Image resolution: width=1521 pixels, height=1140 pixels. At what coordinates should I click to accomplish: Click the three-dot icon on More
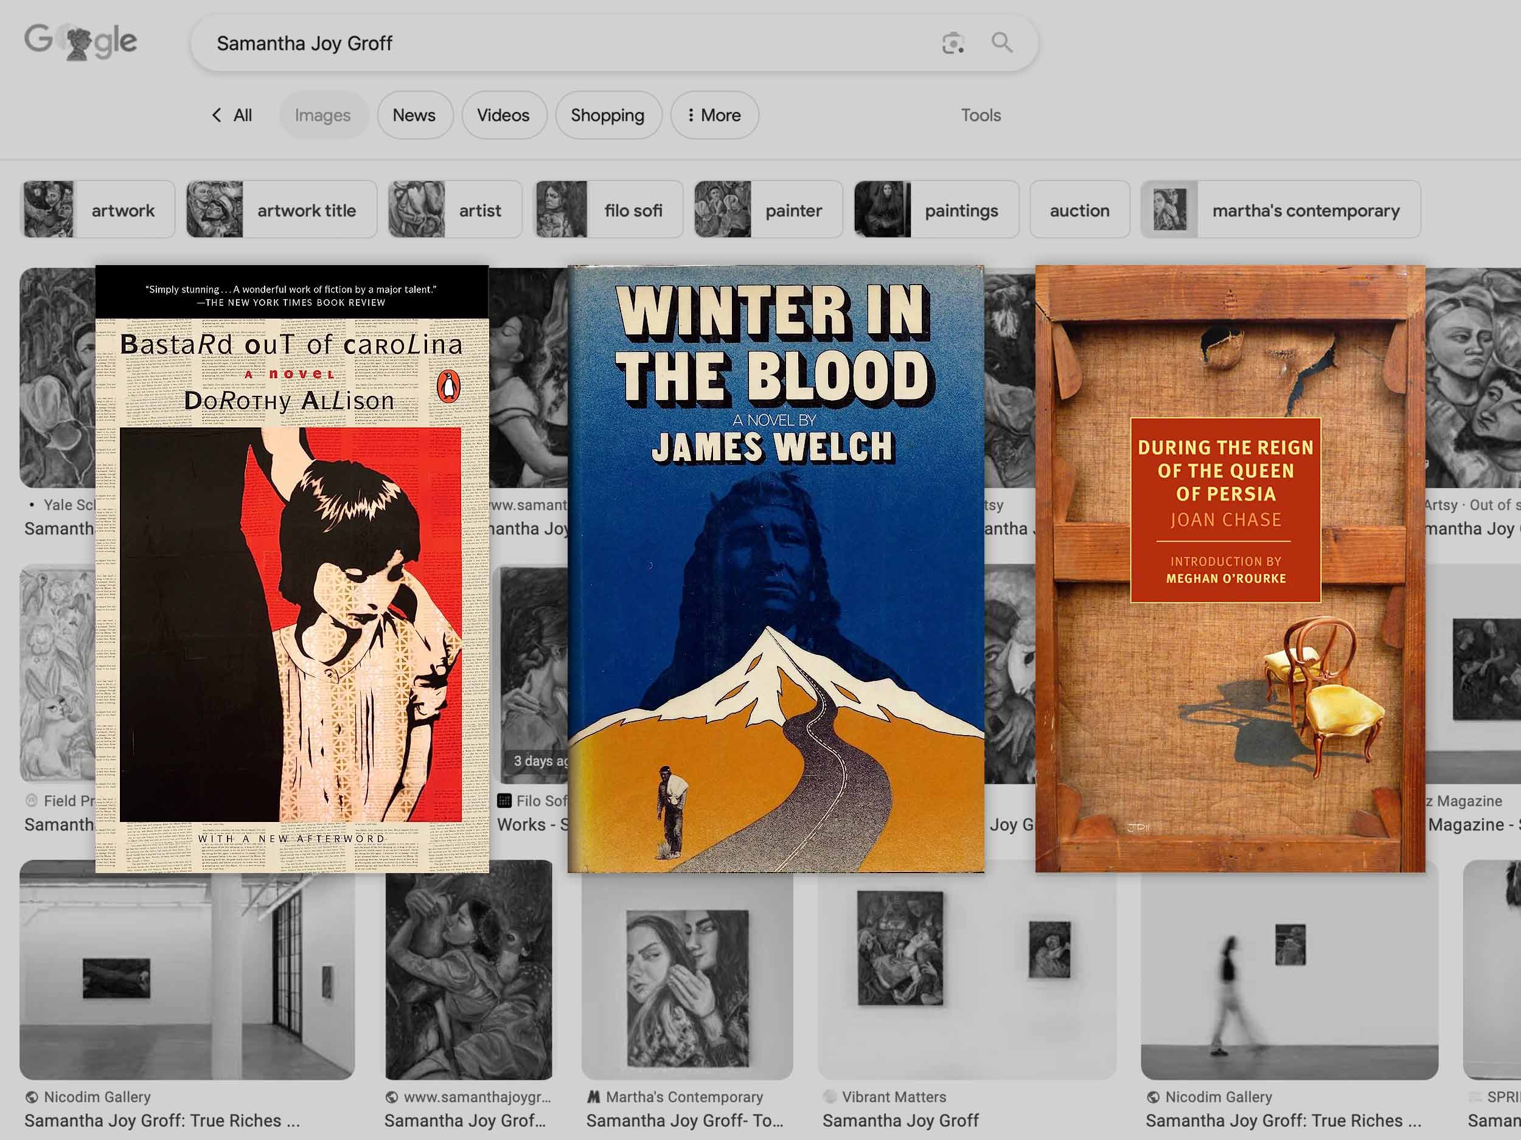coord(691,115)
